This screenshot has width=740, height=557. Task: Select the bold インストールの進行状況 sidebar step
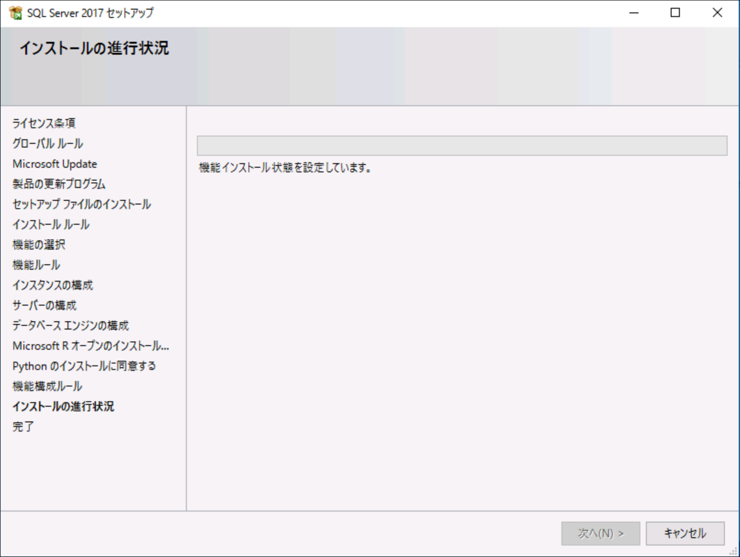(x=63, y=406)
